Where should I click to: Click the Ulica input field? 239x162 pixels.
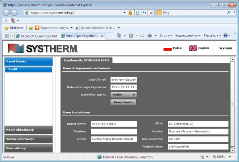click(198, 124)
